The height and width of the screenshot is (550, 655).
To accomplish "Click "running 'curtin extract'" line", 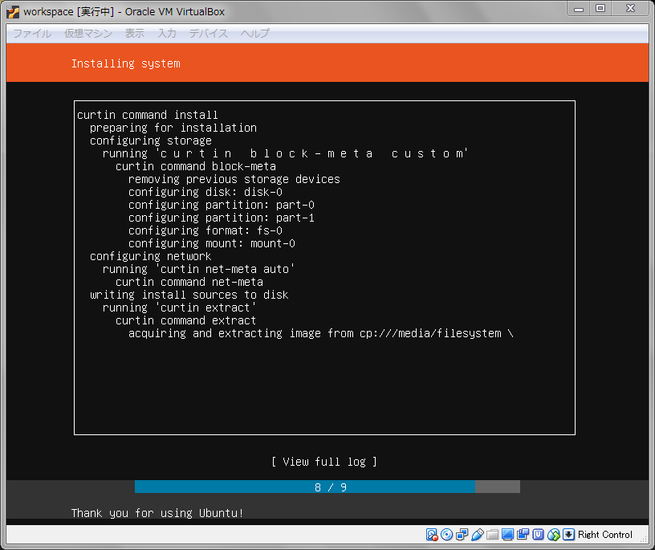I will (180, 308).
